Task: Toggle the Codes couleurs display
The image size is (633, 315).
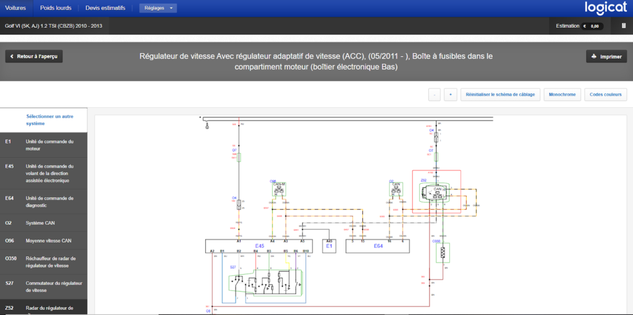Action: (606, 95)
